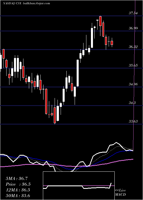Click the 36.32 price level label

pyautogui.click(x=133, y=47)
